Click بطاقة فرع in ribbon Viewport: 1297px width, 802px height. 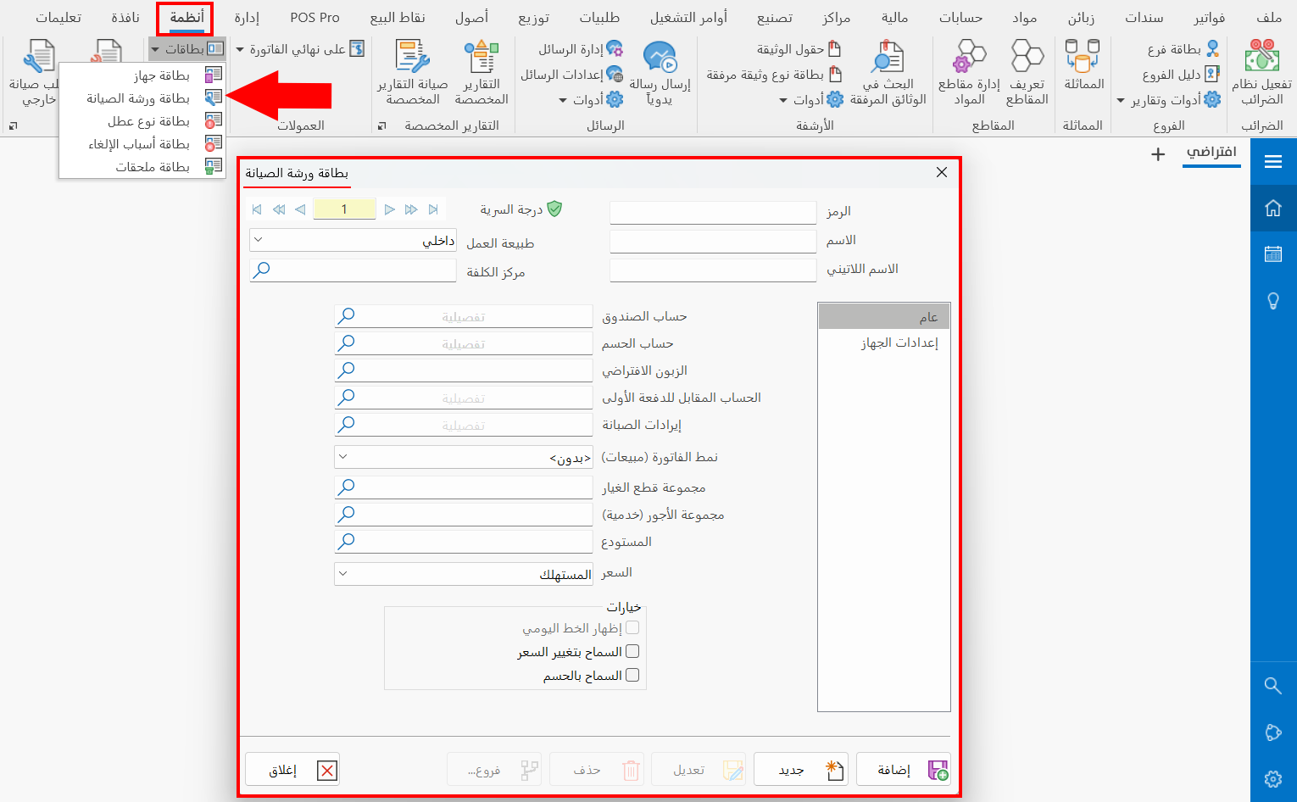tap(1184, 49)
